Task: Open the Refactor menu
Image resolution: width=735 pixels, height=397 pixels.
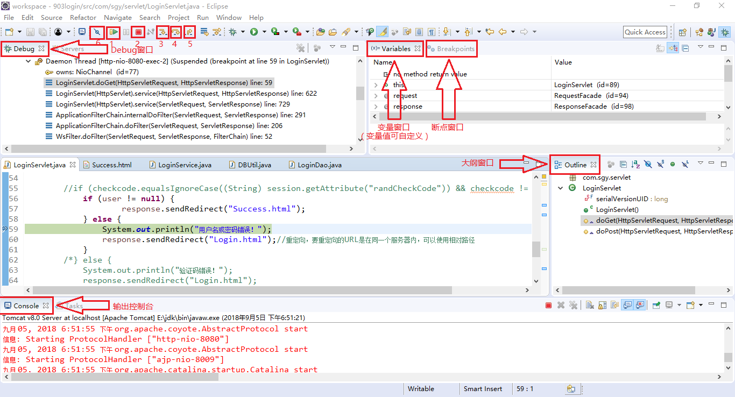Action: coord(83,17)
